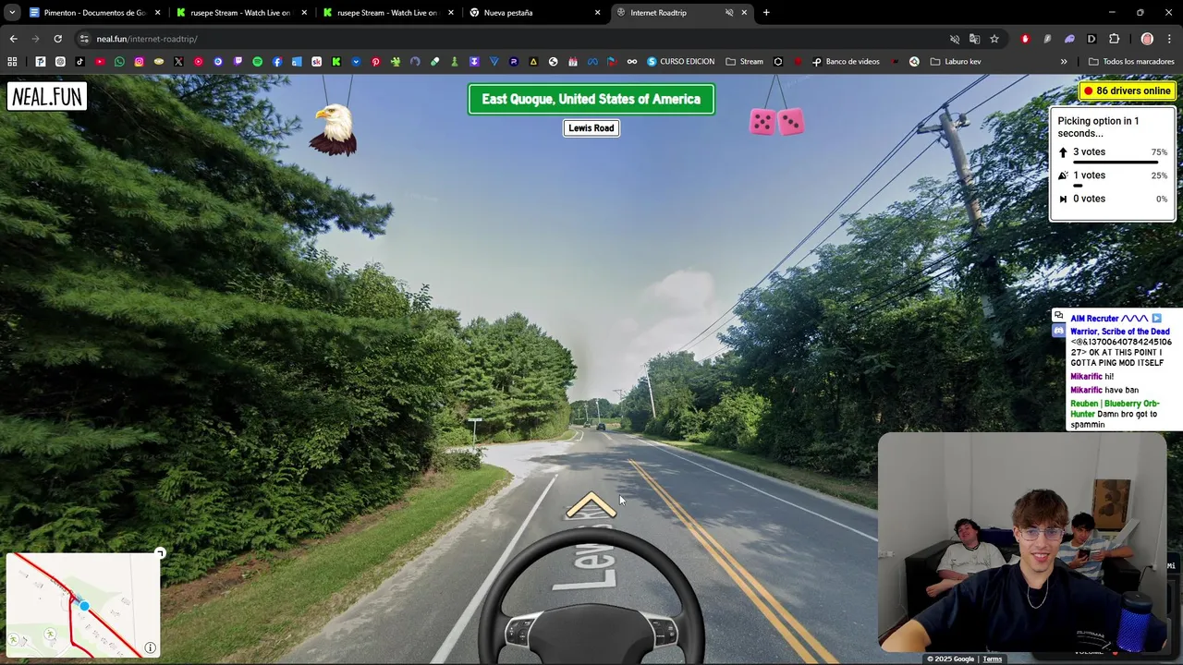The image size is (1183, 665).
Task: Click the 86 drivers online badge
Action: [1127, 91]
